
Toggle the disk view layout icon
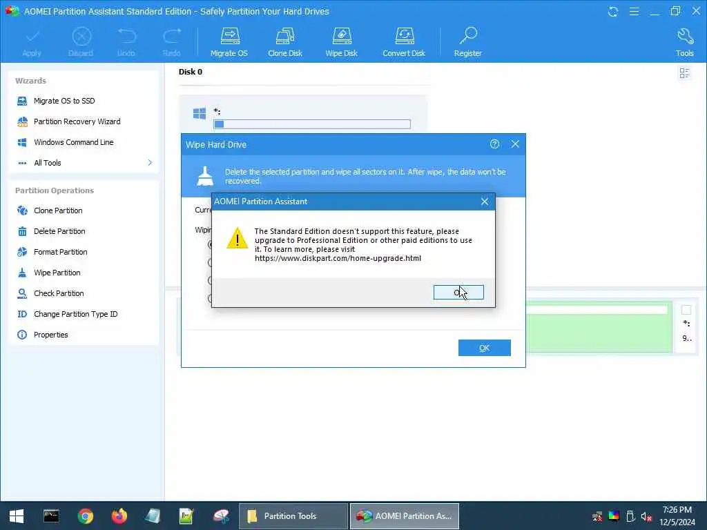tap(684, 72)
